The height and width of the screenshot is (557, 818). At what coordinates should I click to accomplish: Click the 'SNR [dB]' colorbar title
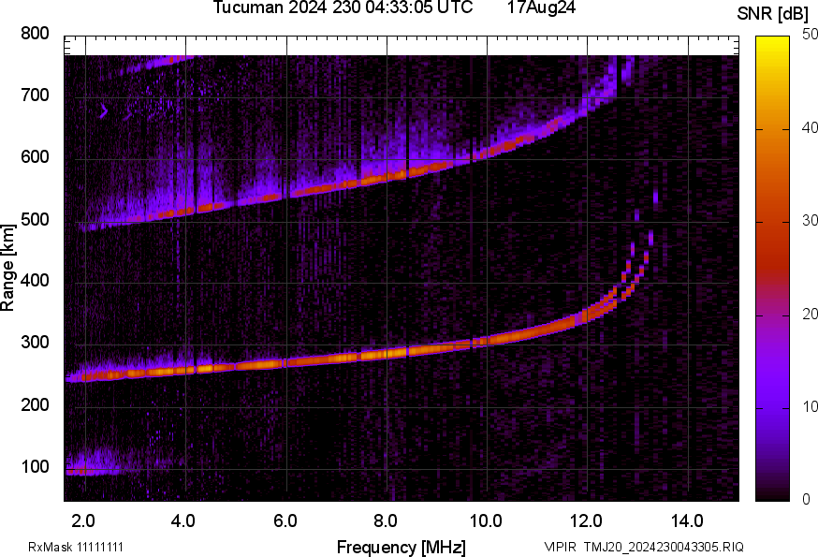pyautogui.click(x=773, y=14)
